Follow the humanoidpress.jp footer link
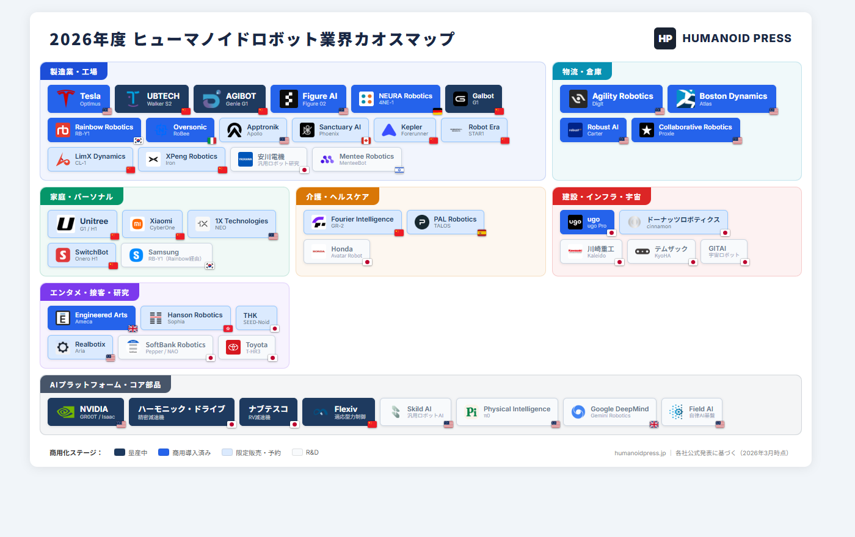Viewport: 855px width, 537px height. pos(640,453)
